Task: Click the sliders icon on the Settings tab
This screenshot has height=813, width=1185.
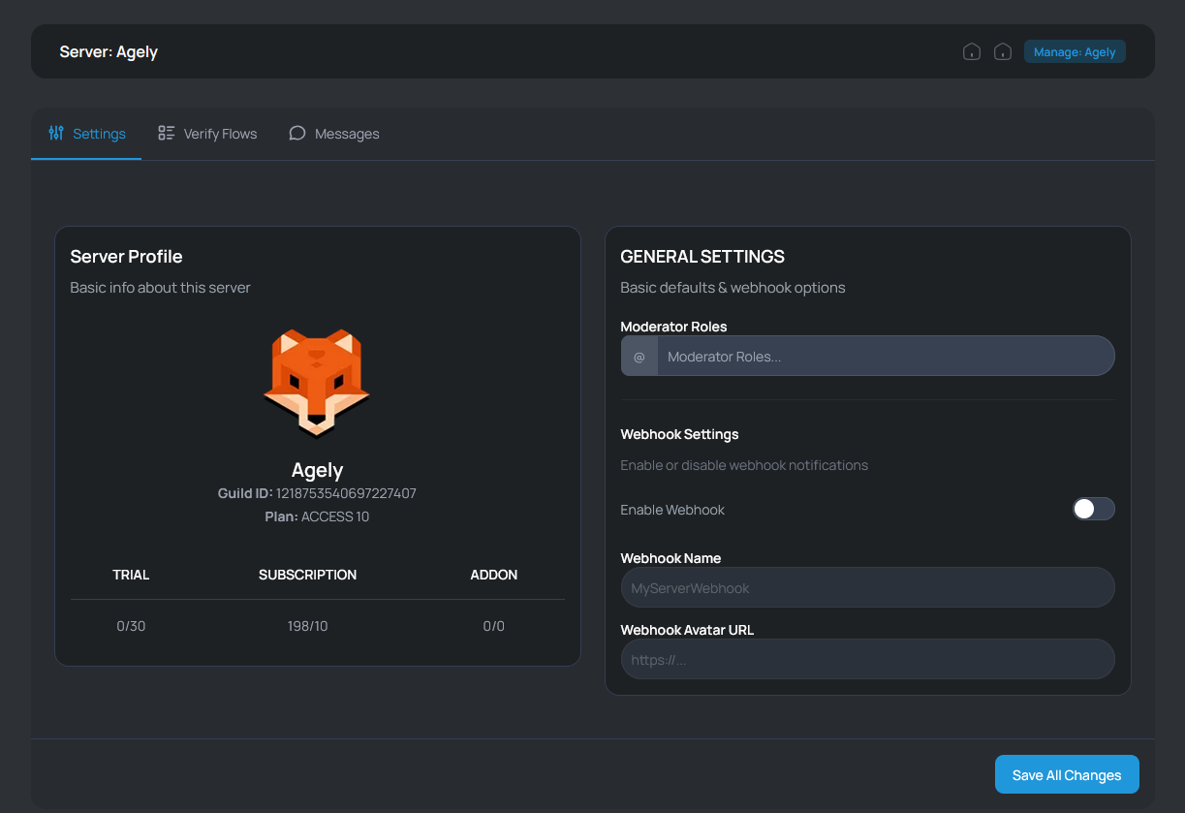Action: (56, 133)
